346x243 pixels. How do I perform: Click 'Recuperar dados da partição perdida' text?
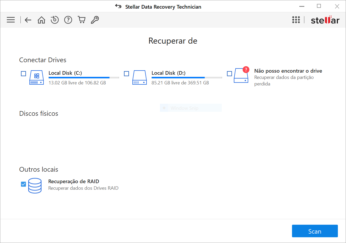(284, 80)
